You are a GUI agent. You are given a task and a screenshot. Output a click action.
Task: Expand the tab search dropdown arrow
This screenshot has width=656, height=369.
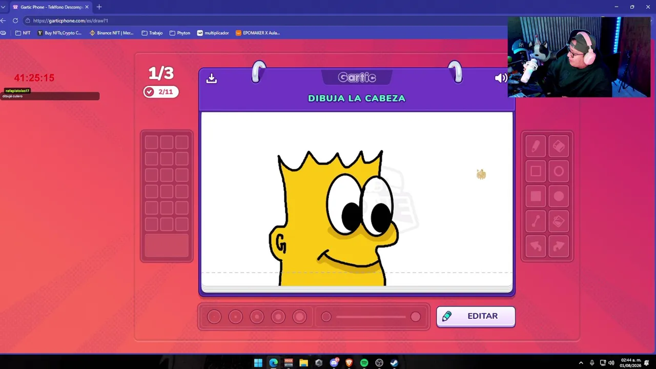click(x=3, y=7)
